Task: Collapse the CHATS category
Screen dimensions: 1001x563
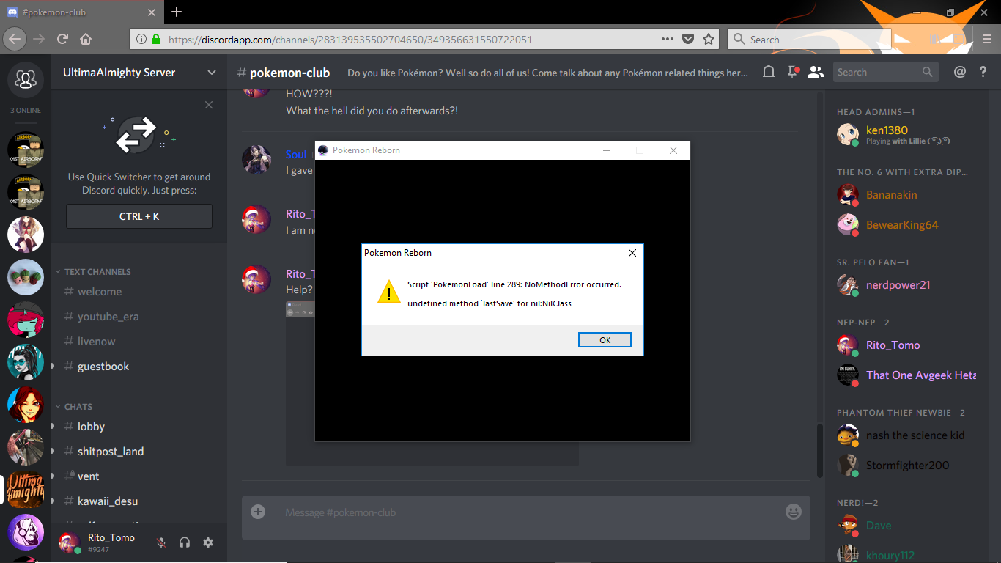Action: 78,407
